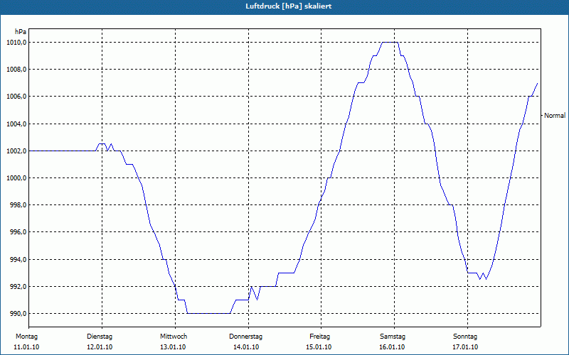This screenshot has height=355, width=569.
Task: Click the 'Samstag' day label
Action: point(393,337)
